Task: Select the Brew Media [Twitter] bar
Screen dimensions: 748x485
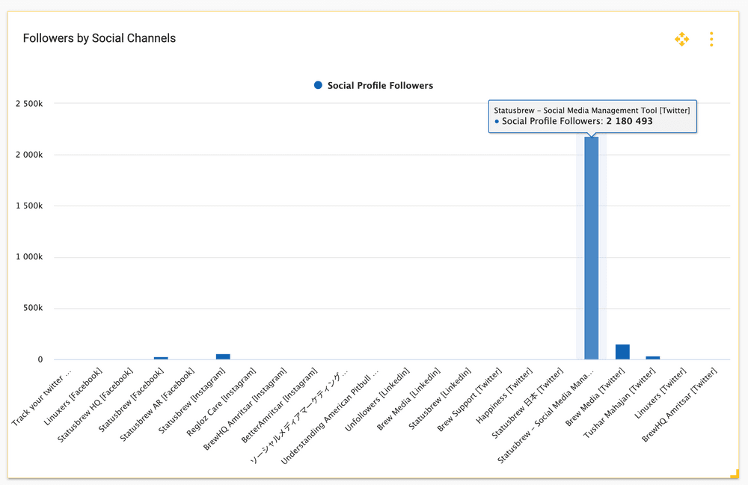Action: click(622, 352)
